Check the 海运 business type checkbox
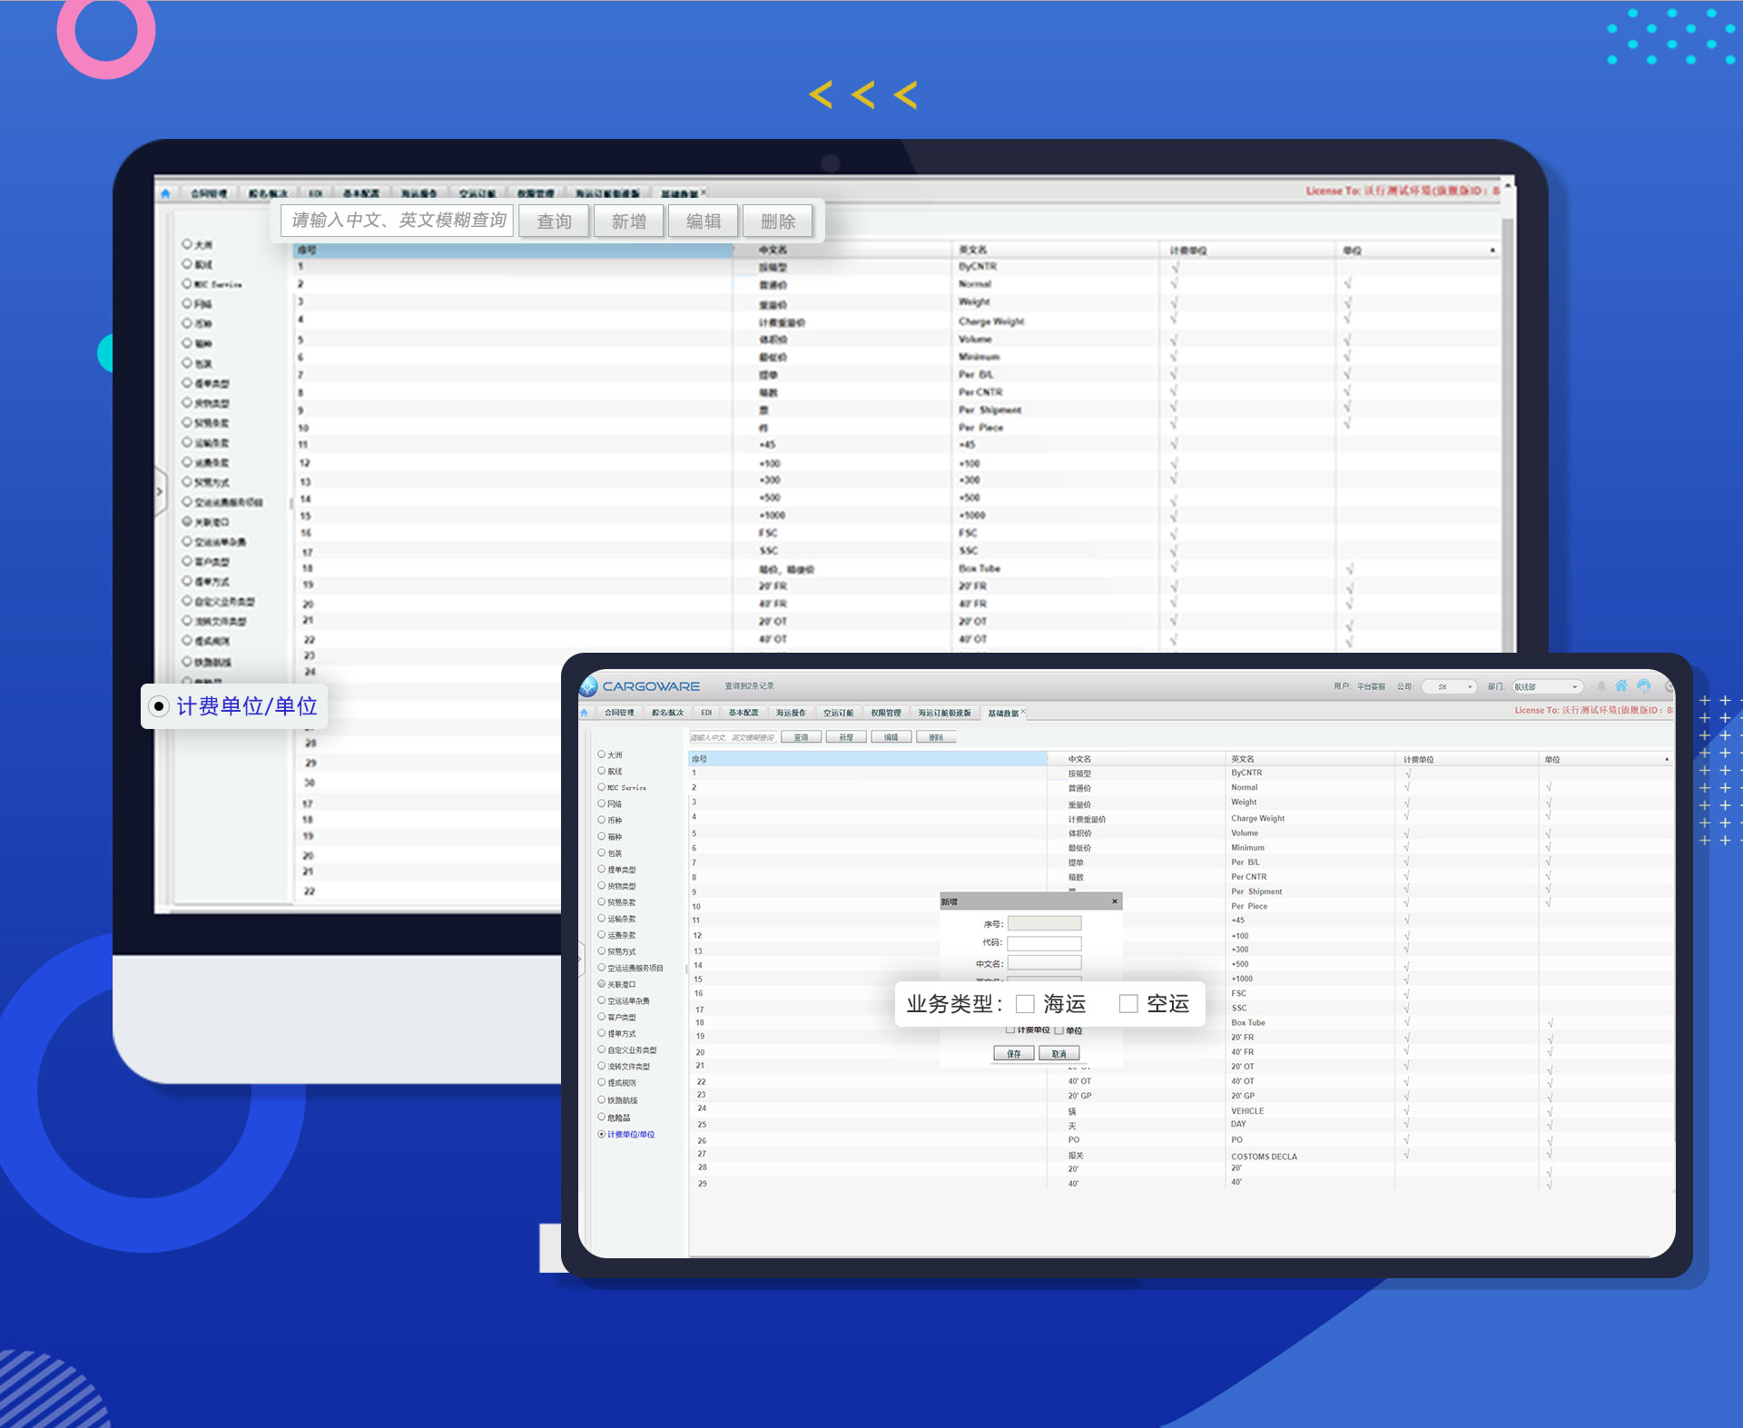 1025,1003
